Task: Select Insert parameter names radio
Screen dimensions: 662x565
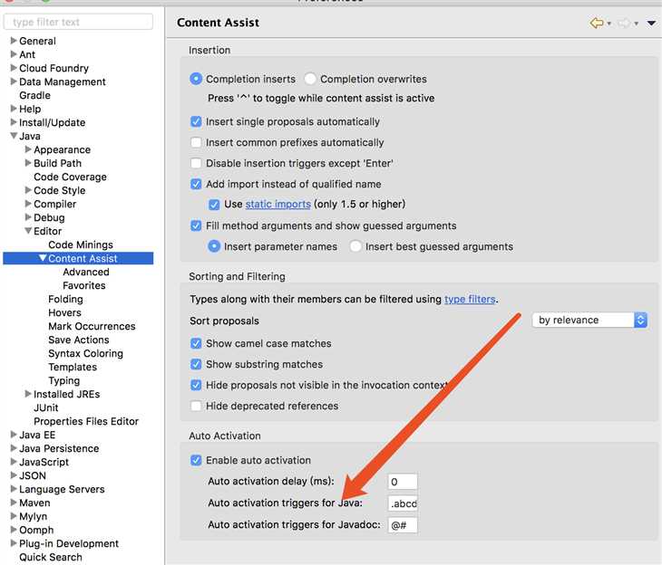Action: tap(214, 246)
